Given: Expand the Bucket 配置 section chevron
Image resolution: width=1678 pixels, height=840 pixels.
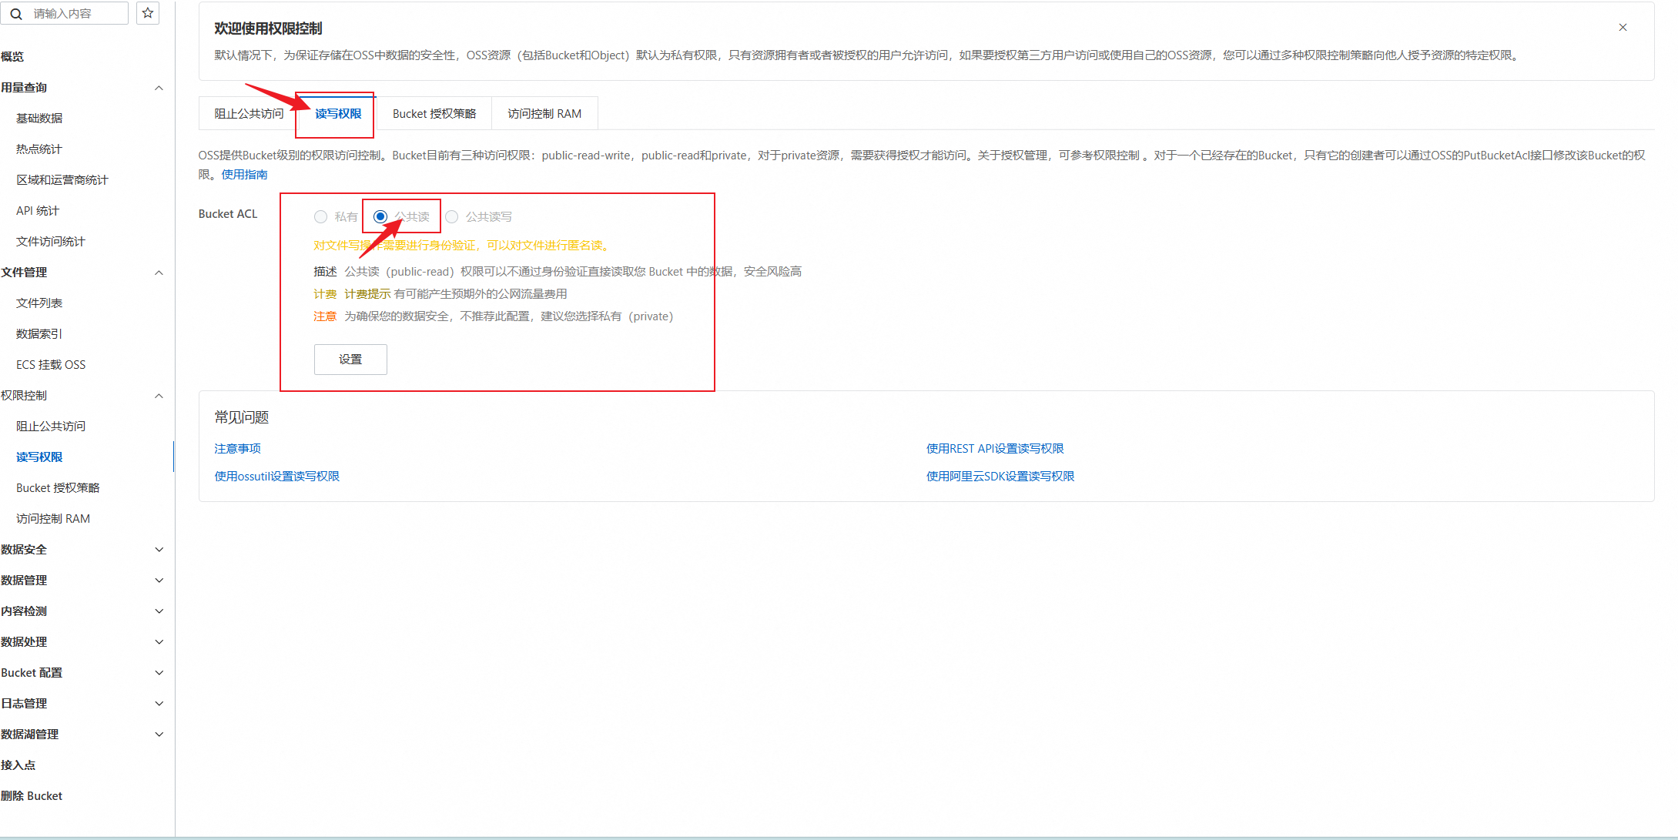Looking at the screenshot, I should point(159,673).
